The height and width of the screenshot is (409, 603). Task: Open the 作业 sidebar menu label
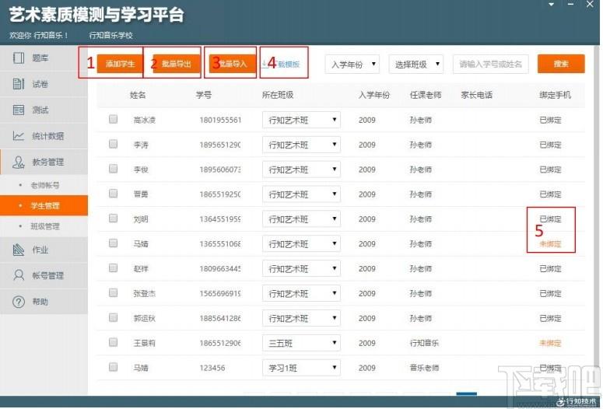coord(40,250)
